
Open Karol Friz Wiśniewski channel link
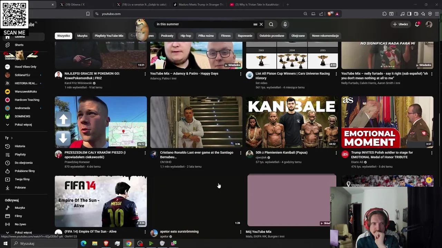click(x=78, y=83)
